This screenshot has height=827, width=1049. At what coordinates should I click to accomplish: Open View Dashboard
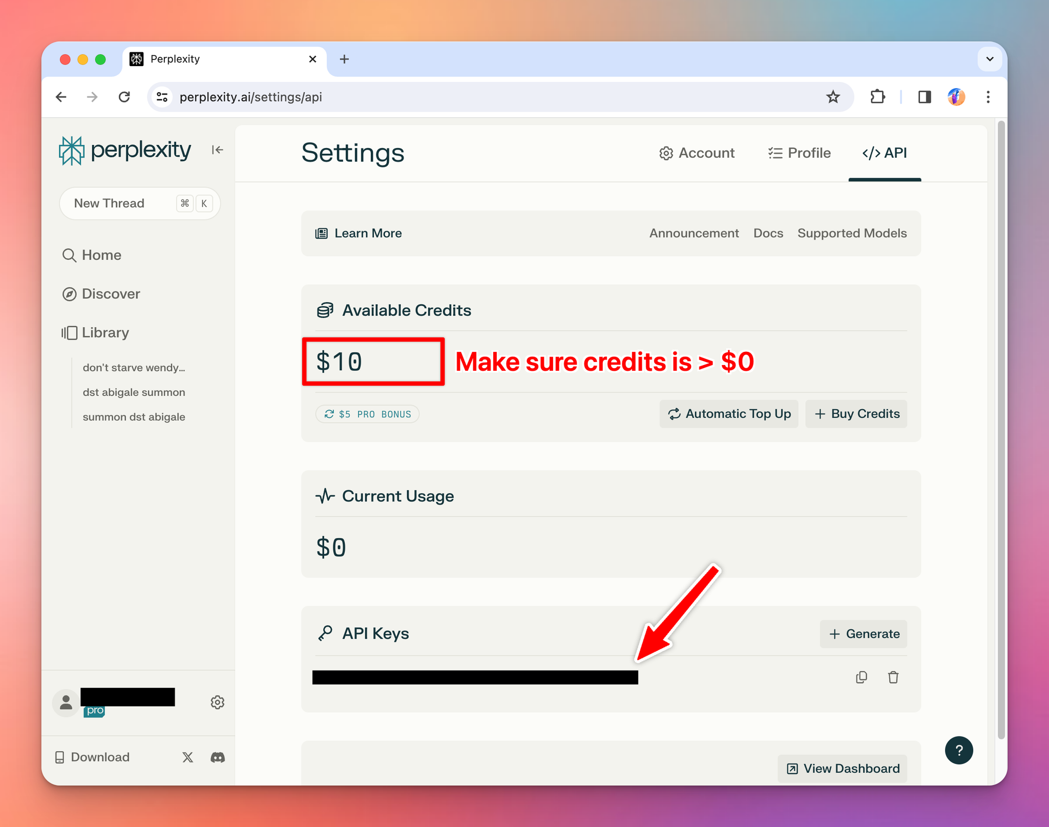(843, 769)
